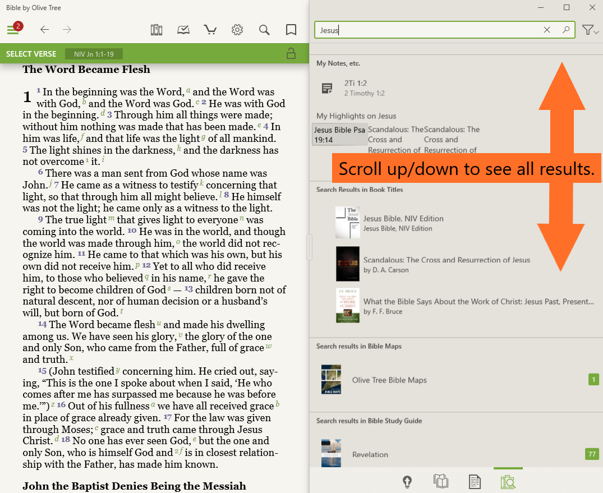Open the SELECT VERSE chooser
The height and width of the screenshot is (493, 603).
tap(31, 54)
